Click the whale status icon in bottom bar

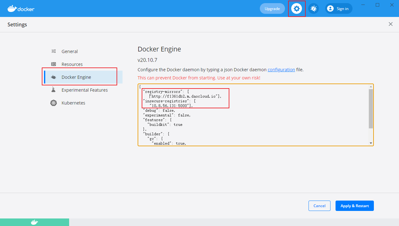(35, 222)
